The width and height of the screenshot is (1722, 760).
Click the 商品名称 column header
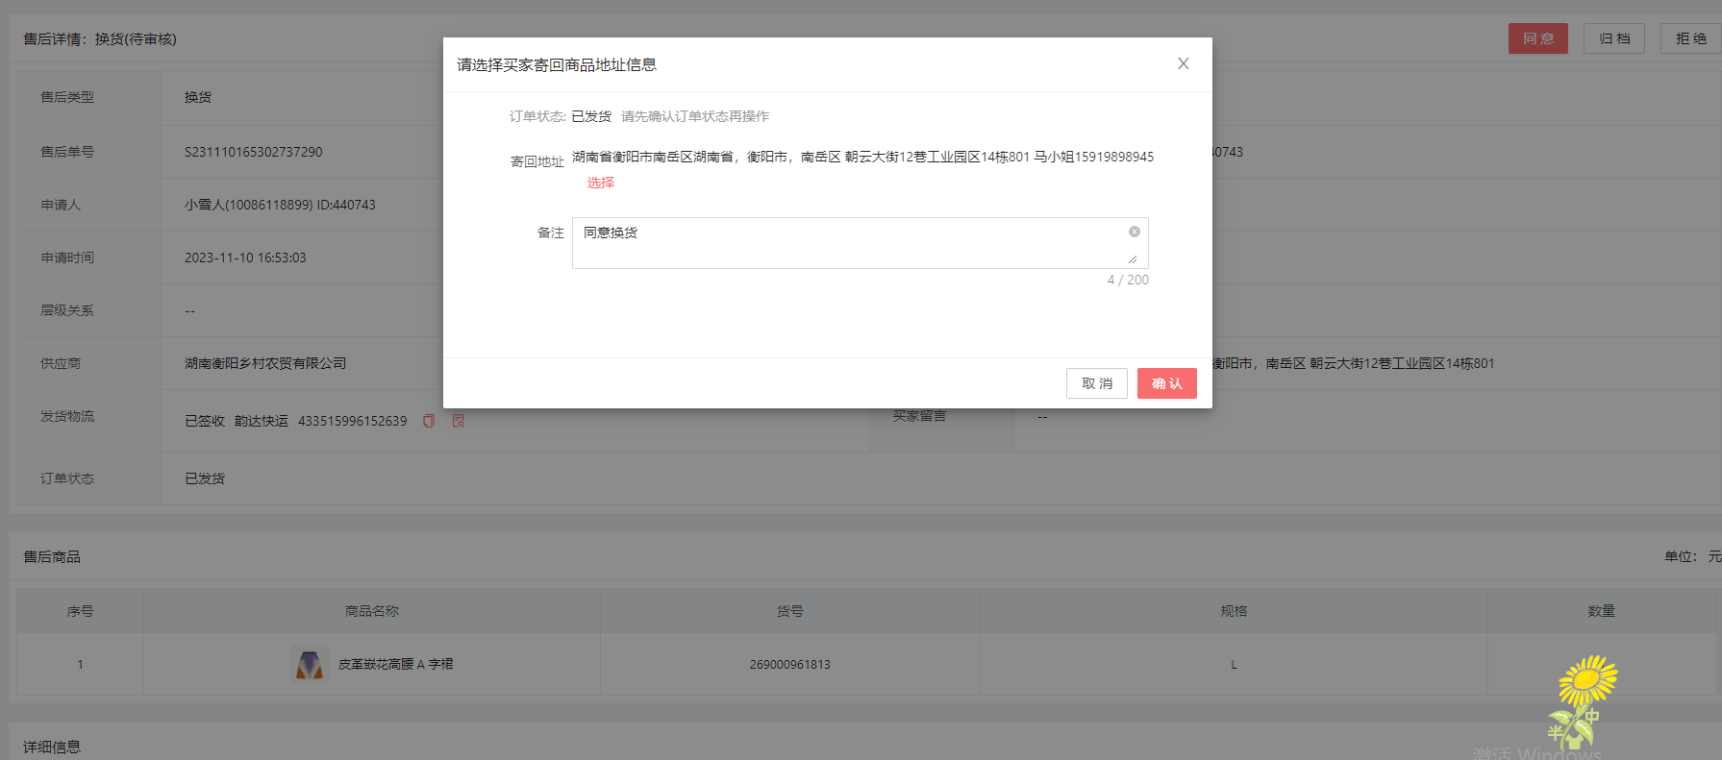[x=371, y=611]
